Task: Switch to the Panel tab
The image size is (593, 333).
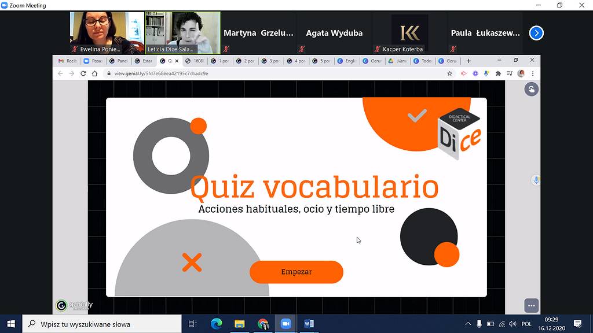Action: (x=118, y=61)
